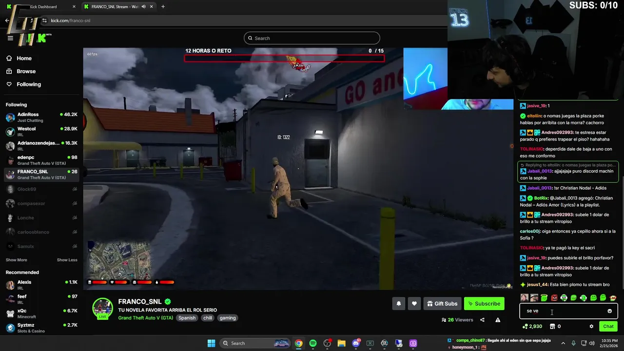Screen dimensions: 624x351
Task: Expand list with Show More
Action: point(17,260)
